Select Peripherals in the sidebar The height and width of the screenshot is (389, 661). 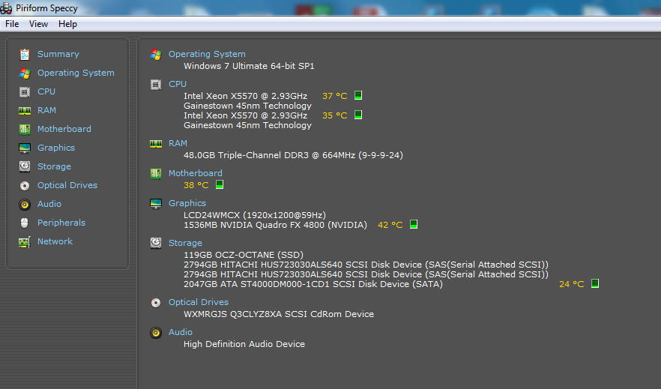coord(61,223)
